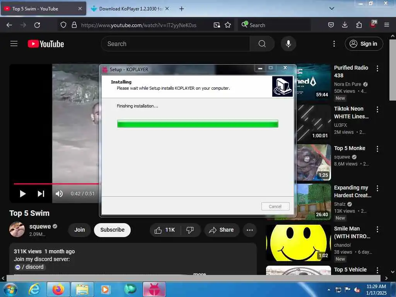Screen dimensions: 396x297
Task: Open Smile Man video thumbnail
Action: click(299, 243)
